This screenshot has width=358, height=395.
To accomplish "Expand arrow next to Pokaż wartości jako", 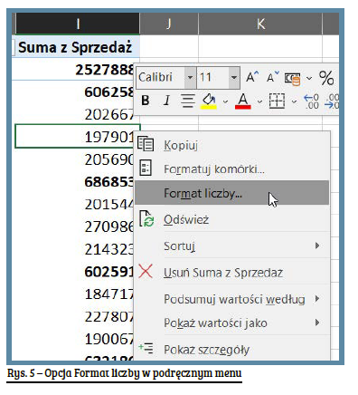I will click(317, 323).
